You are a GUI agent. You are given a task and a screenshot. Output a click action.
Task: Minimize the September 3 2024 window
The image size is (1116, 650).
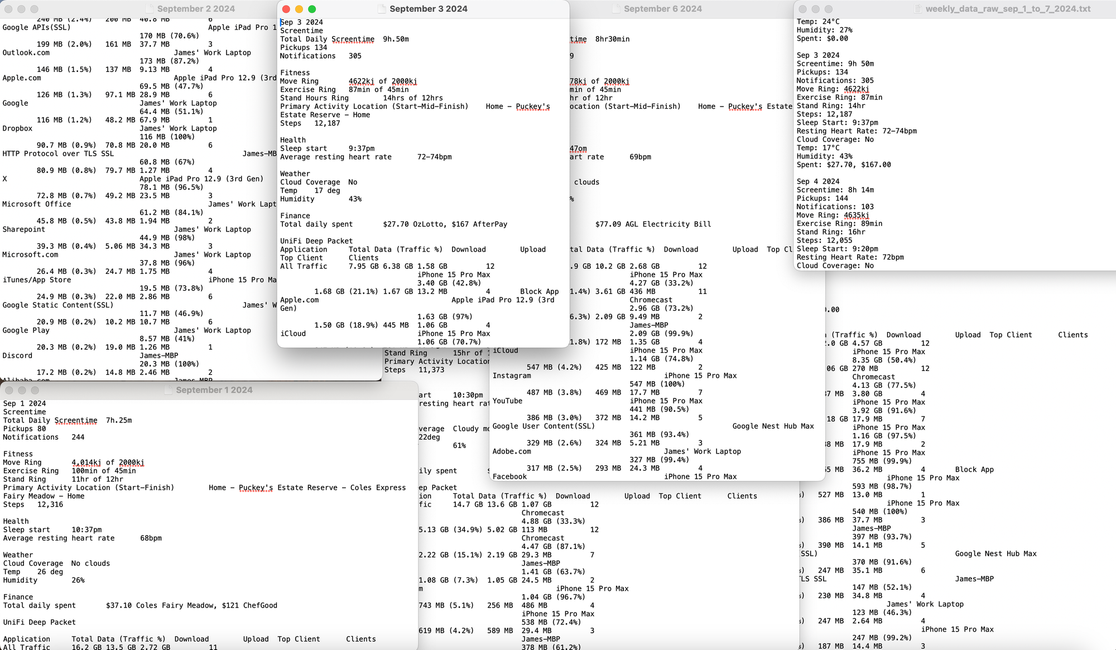click(x=299, y=9)
